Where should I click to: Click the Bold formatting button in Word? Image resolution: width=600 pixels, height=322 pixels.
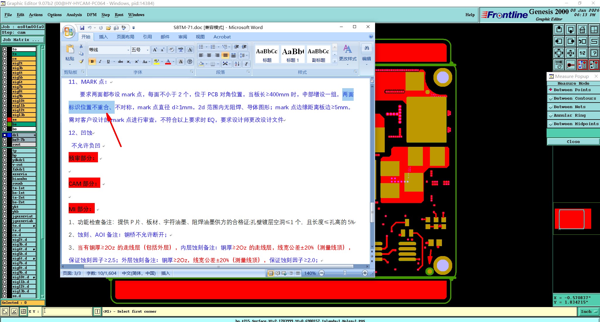coord(92,62)
